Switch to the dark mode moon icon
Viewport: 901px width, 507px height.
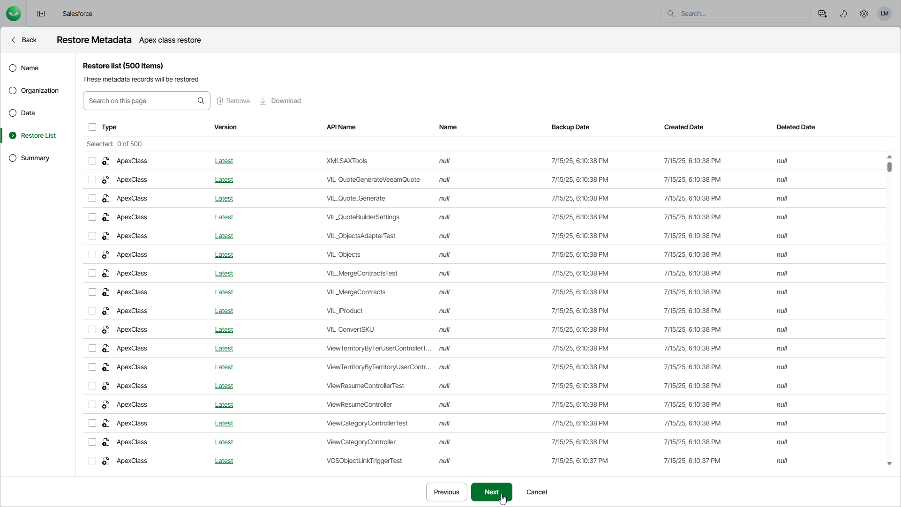click(843, 14)
